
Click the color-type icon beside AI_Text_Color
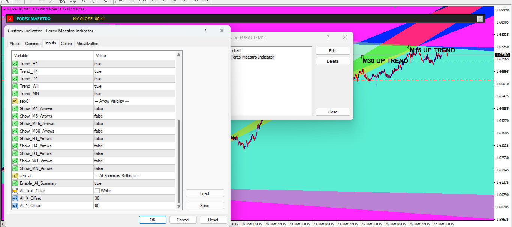click(x=15, y=191)
